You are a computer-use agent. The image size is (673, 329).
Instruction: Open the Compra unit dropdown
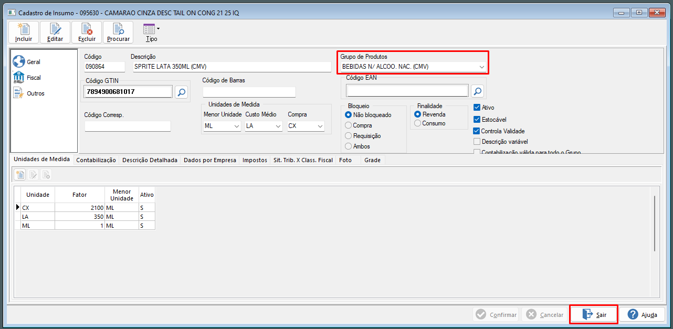(319, 126)
